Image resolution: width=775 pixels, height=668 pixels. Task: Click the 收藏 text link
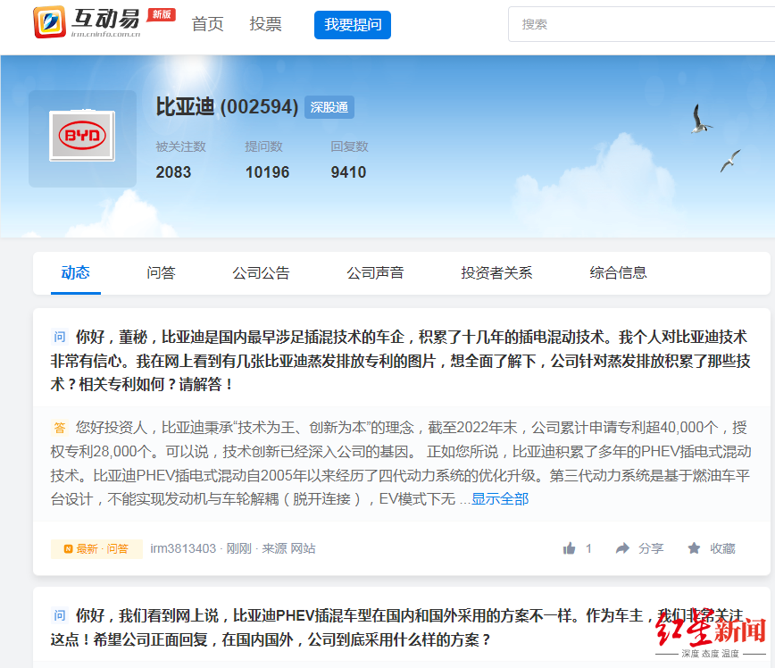[x=722, y=548]
